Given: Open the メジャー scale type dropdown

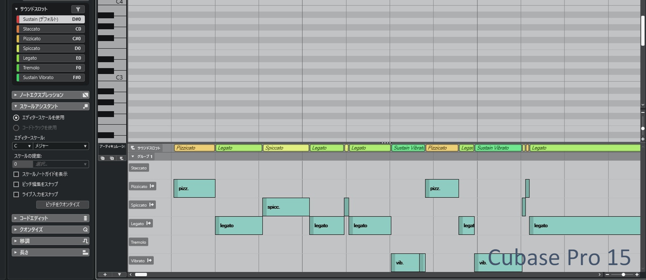Looking at the screenshot, I should coord(61,146).
